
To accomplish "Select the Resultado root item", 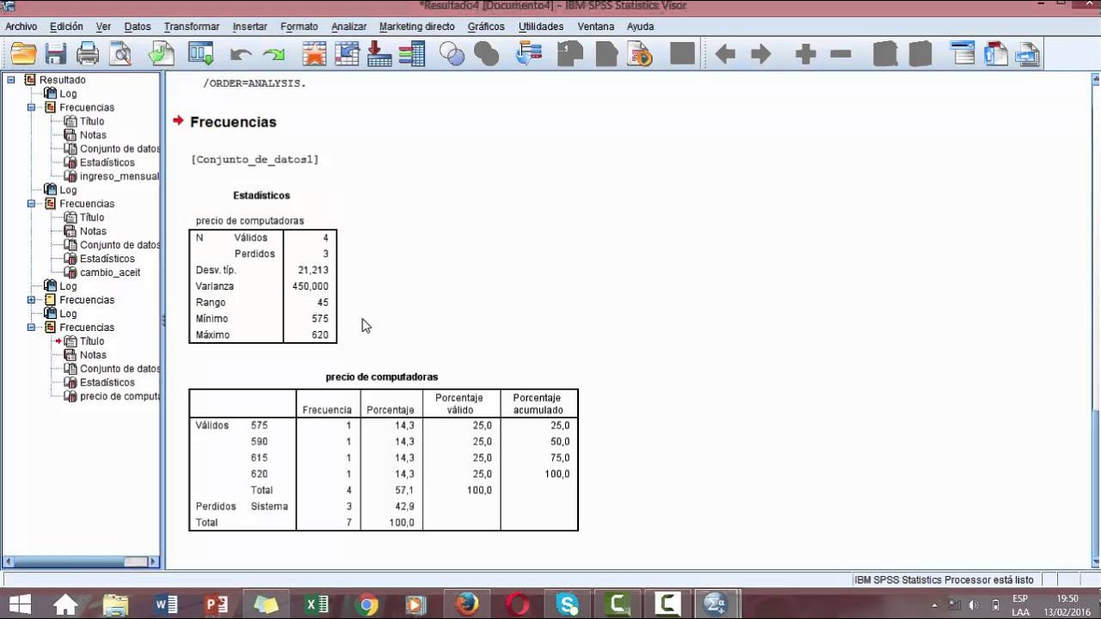I will [62, 80].
